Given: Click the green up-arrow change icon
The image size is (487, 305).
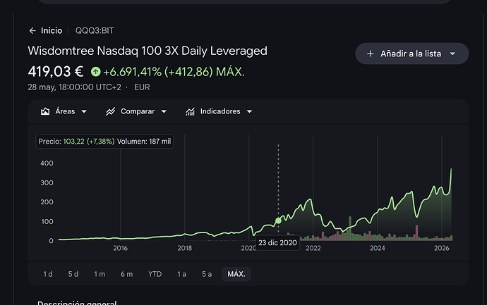Looking at the screenshot, I should 96,72.
